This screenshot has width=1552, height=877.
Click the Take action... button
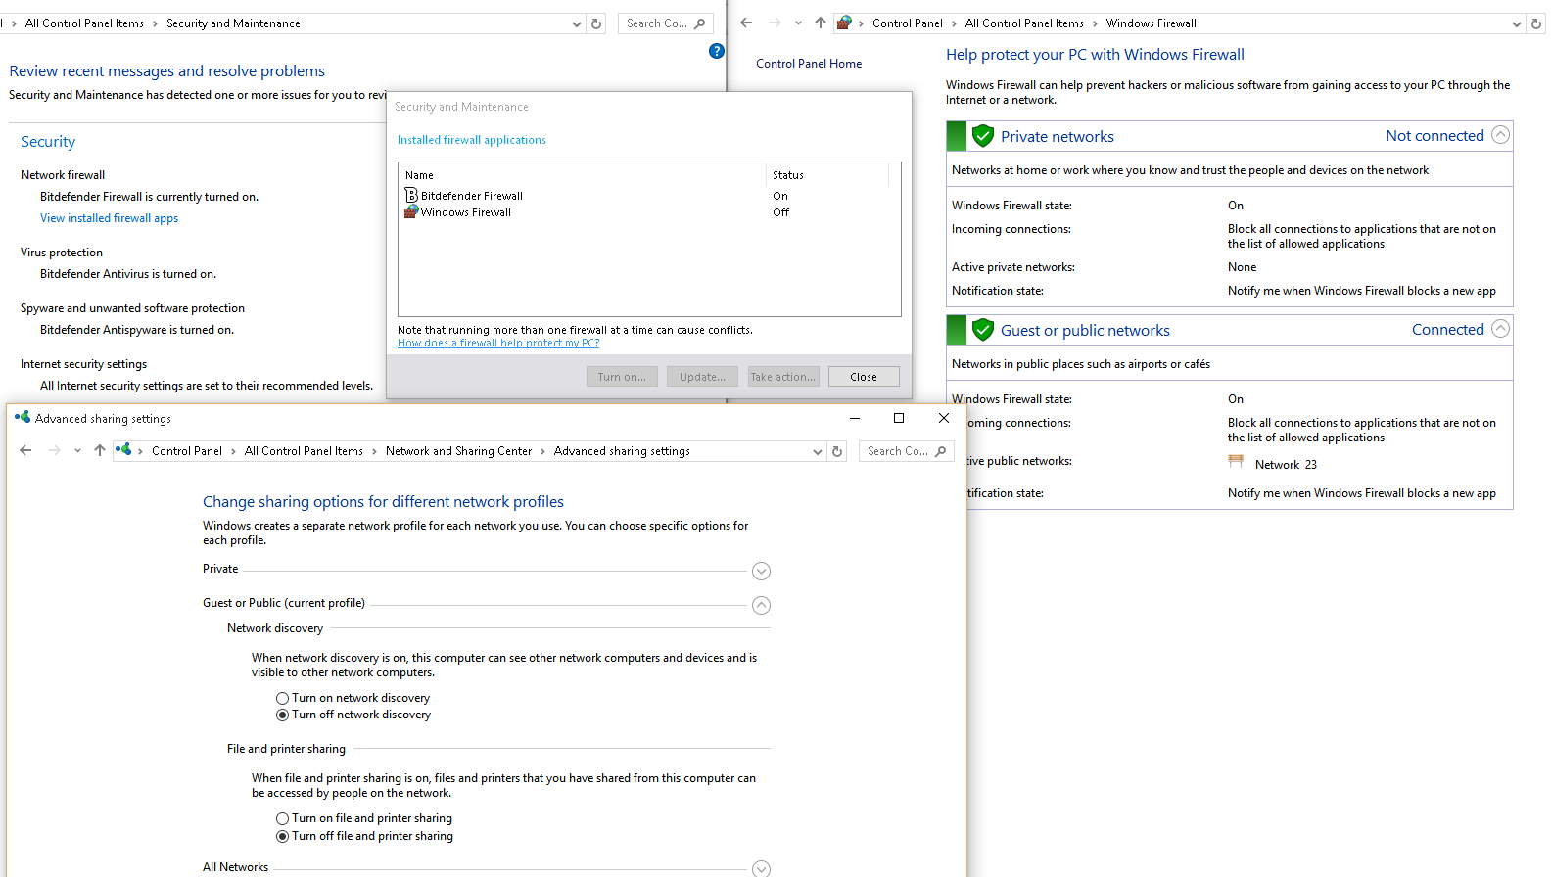point(782,377)
